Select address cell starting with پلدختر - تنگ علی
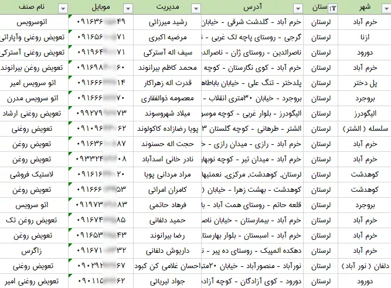This screenshot has width=391, height=288. [252, 83]
